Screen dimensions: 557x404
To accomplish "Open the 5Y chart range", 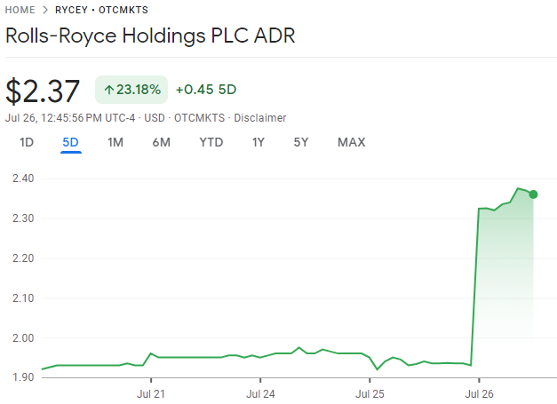I will point(301,142).
